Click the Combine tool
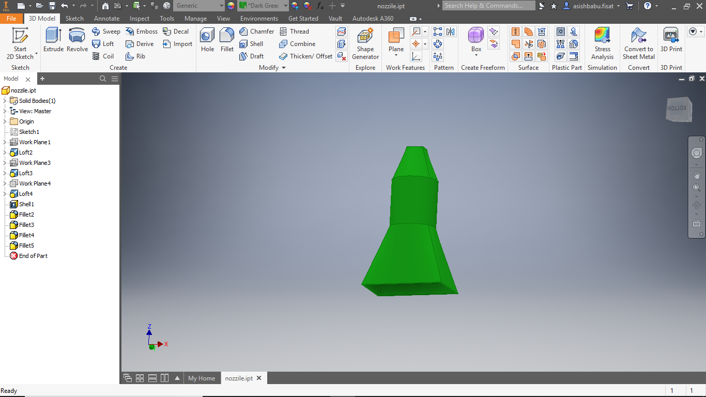 (x=297, y=44)
